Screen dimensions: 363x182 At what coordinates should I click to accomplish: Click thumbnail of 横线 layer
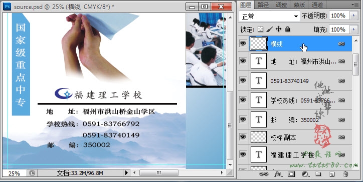coord(259,43)
